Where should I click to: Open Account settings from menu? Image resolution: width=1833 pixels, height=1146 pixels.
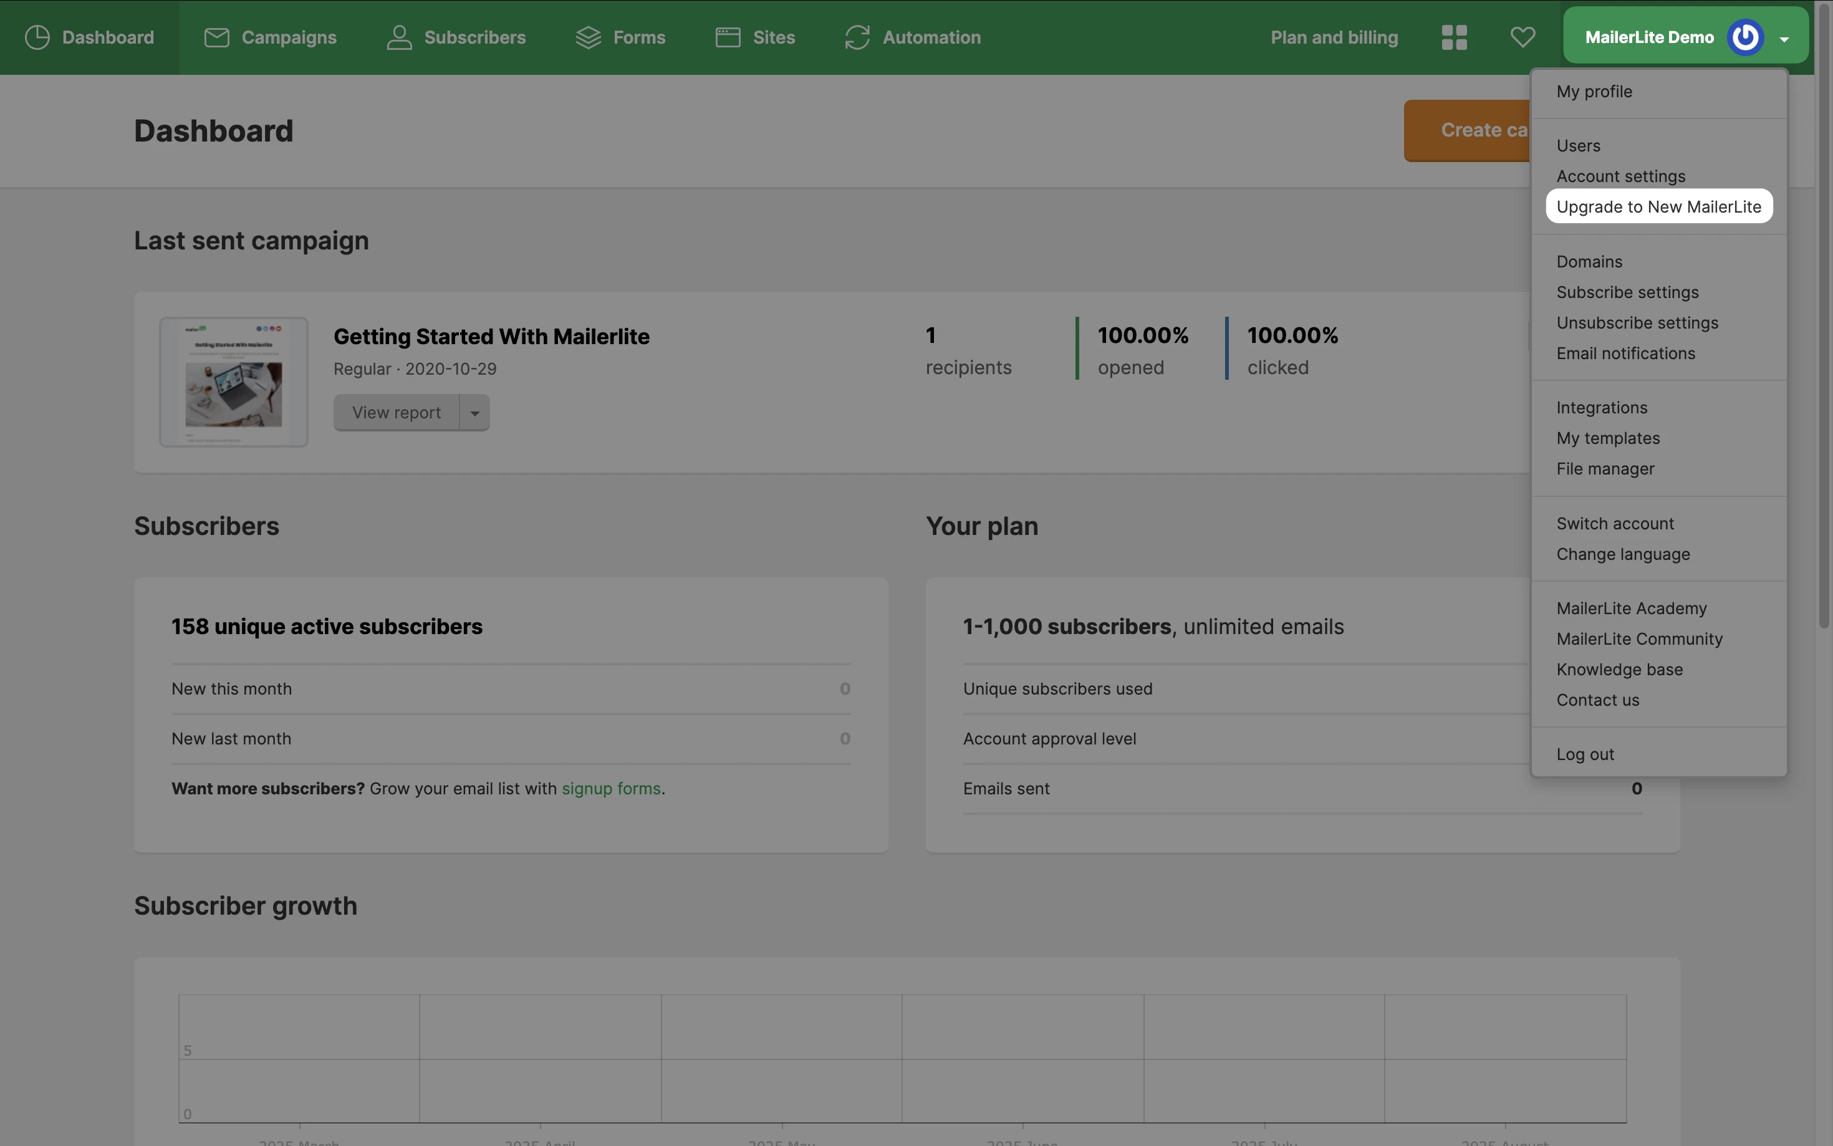click(x=1620, y=176)
